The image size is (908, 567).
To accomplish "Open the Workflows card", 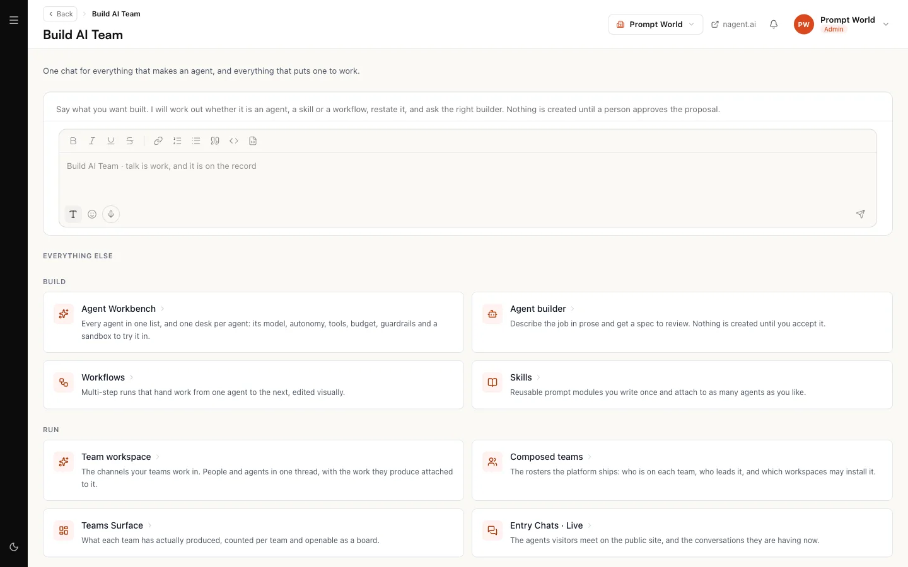I will click(x=253, y=385).
